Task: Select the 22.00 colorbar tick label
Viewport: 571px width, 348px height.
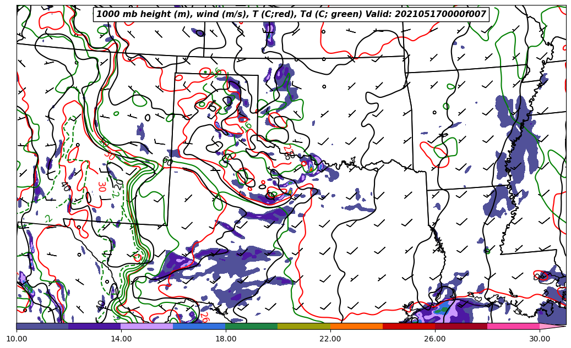Action: click(330, 339)
